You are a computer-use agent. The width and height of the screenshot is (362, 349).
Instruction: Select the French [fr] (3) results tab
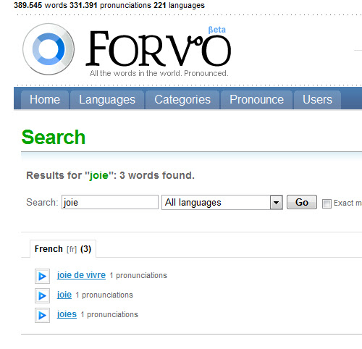point(63,249)
